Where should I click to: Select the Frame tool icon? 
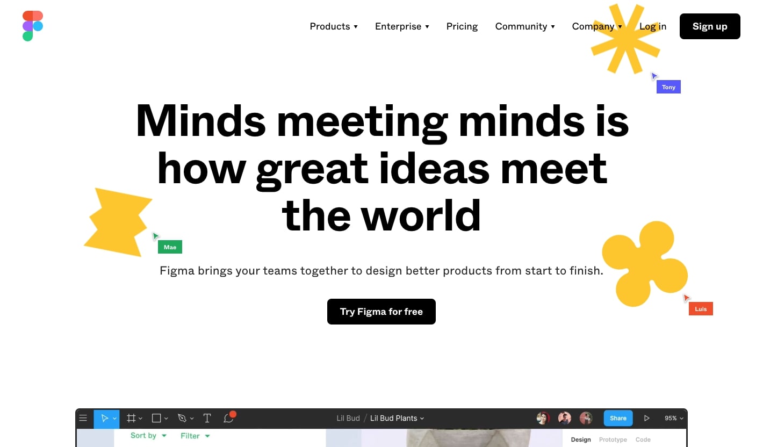[131, 418]
